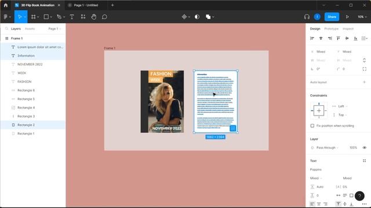Open the help button

359,196
